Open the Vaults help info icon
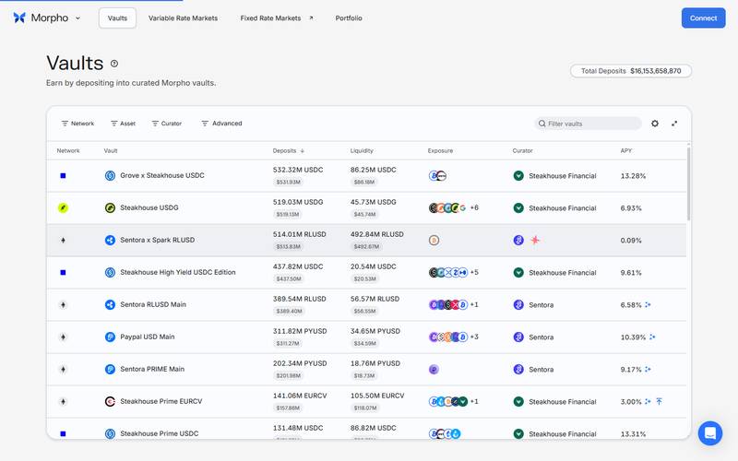 [114, 64]
